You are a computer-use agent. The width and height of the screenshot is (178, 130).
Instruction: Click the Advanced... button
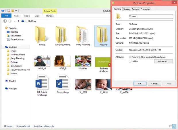(x=163, y=61)
